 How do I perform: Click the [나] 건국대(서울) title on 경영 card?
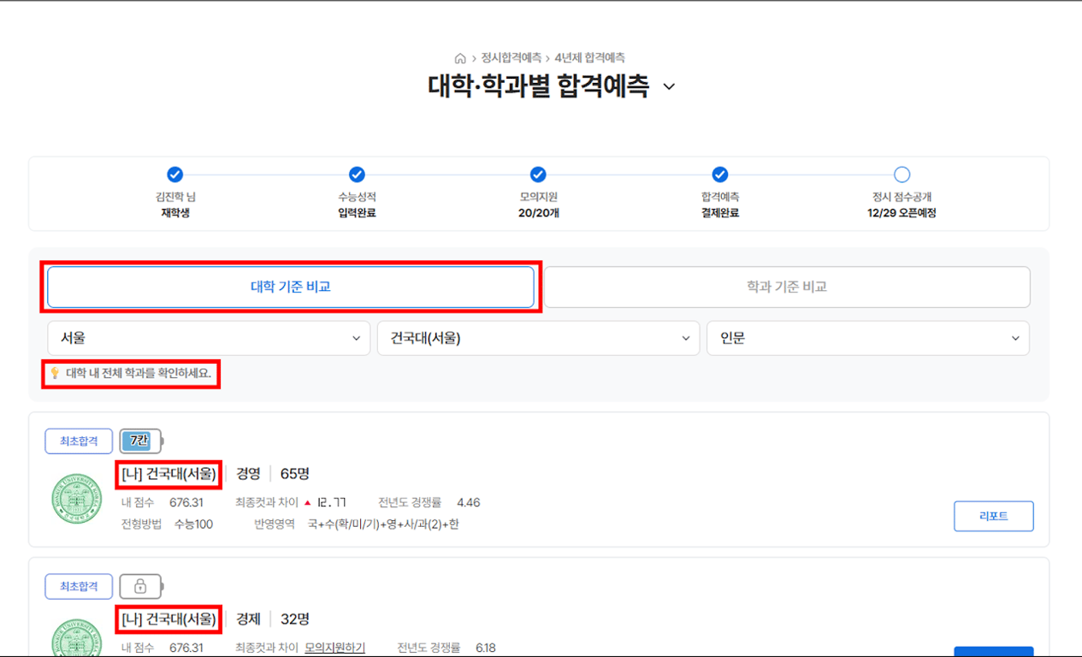tap(169, 473)
